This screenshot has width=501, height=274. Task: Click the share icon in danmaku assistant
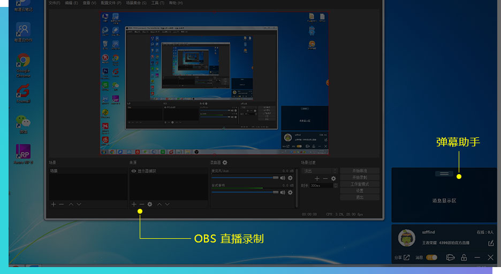pyautogui.click(x=406, y=257)
